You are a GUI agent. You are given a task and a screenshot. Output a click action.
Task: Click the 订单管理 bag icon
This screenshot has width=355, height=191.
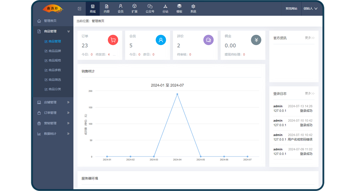click(39, 113)
